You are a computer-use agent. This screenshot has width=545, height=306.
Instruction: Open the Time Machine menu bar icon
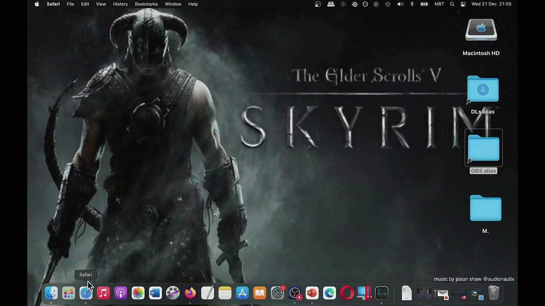pyautogui.click(x=387, y=4)
